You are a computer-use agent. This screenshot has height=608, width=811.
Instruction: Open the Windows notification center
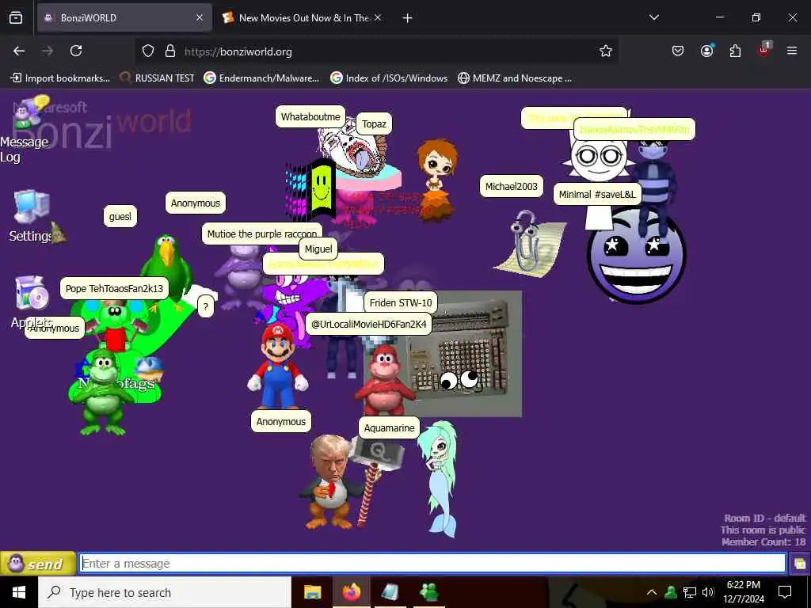(785, 592)
